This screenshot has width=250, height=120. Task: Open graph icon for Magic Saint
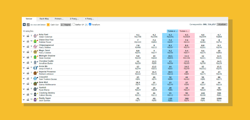click(x=28, y=52)
